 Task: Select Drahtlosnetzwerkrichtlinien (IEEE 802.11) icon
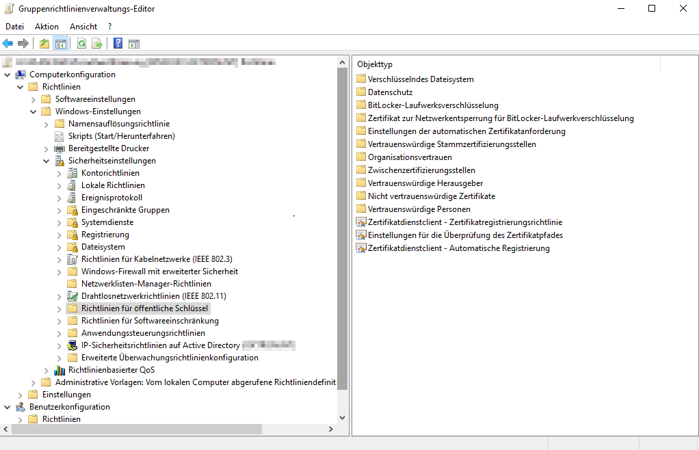[x=72, y=296]
